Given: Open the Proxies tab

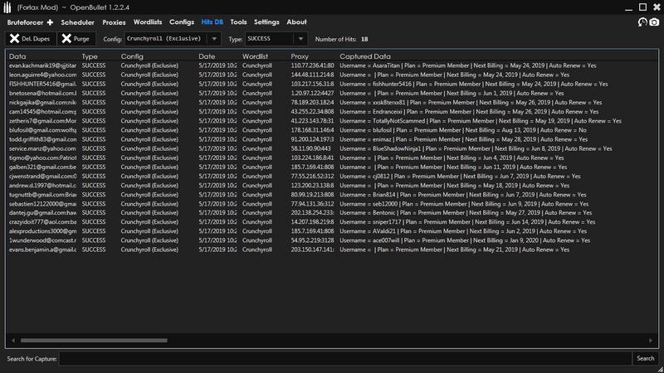Looking at the screenshot, I should tap(114, 22).
